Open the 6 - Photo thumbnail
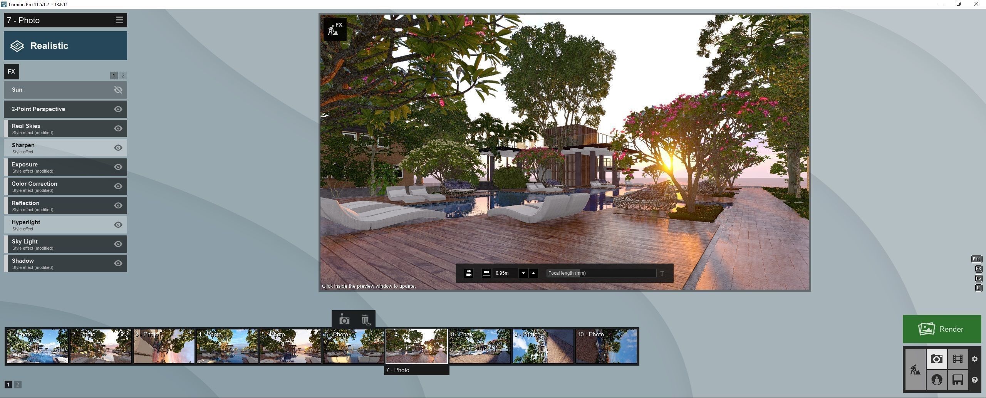 click(354, 346)
